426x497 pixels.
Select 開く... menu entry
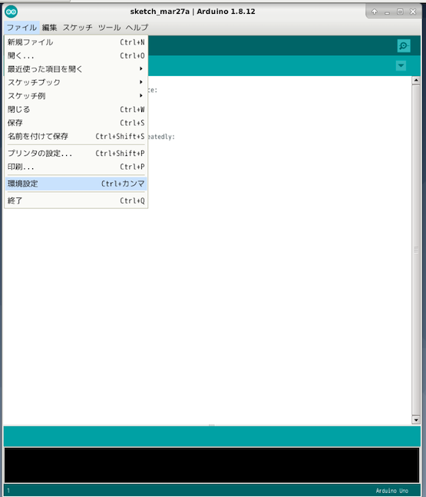76,56
